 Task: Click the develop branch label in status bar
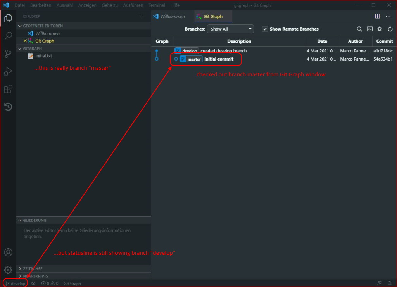coord(16,283)
